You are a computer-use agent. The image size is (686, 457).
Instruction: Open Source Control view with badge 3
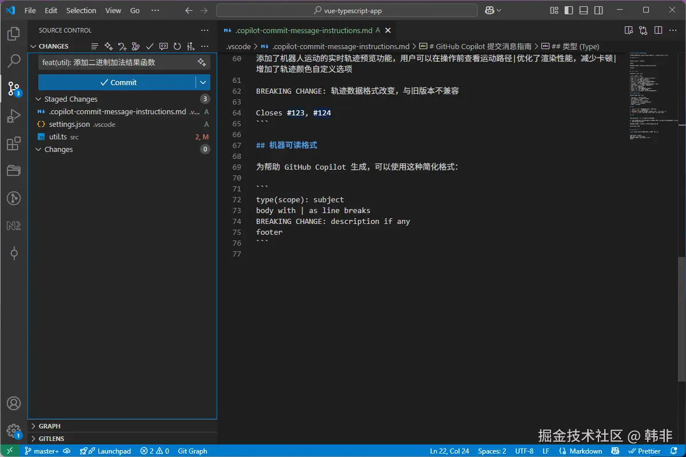click(x=14, y=89)
